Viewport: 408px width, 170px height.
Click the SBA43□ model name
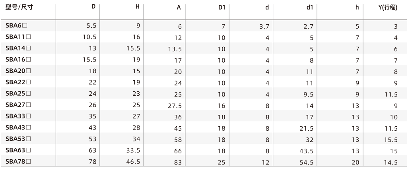coord(18,127)
